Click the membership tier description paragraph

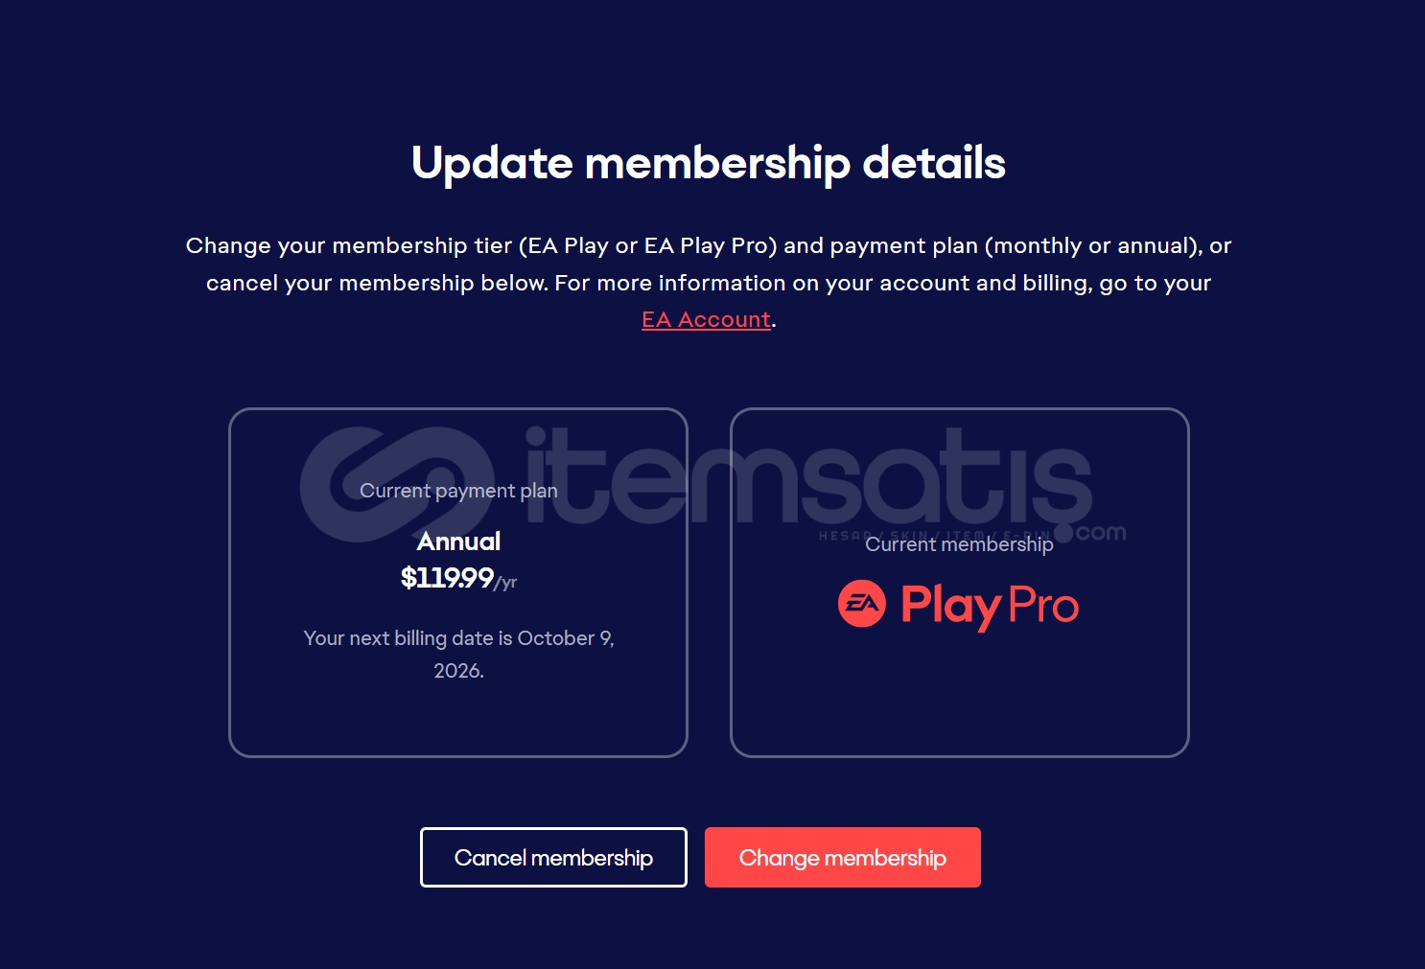pos(708,264)
